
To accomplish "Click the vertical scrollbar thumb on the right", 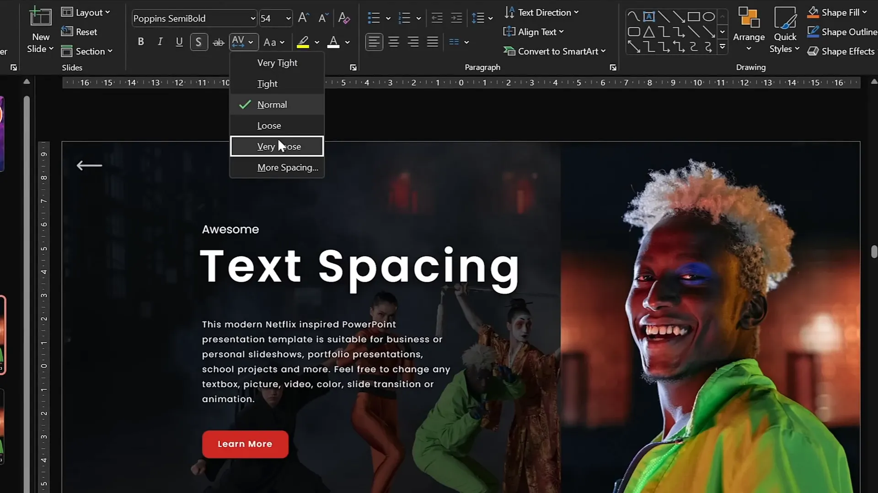I will (x=874, y=252).
